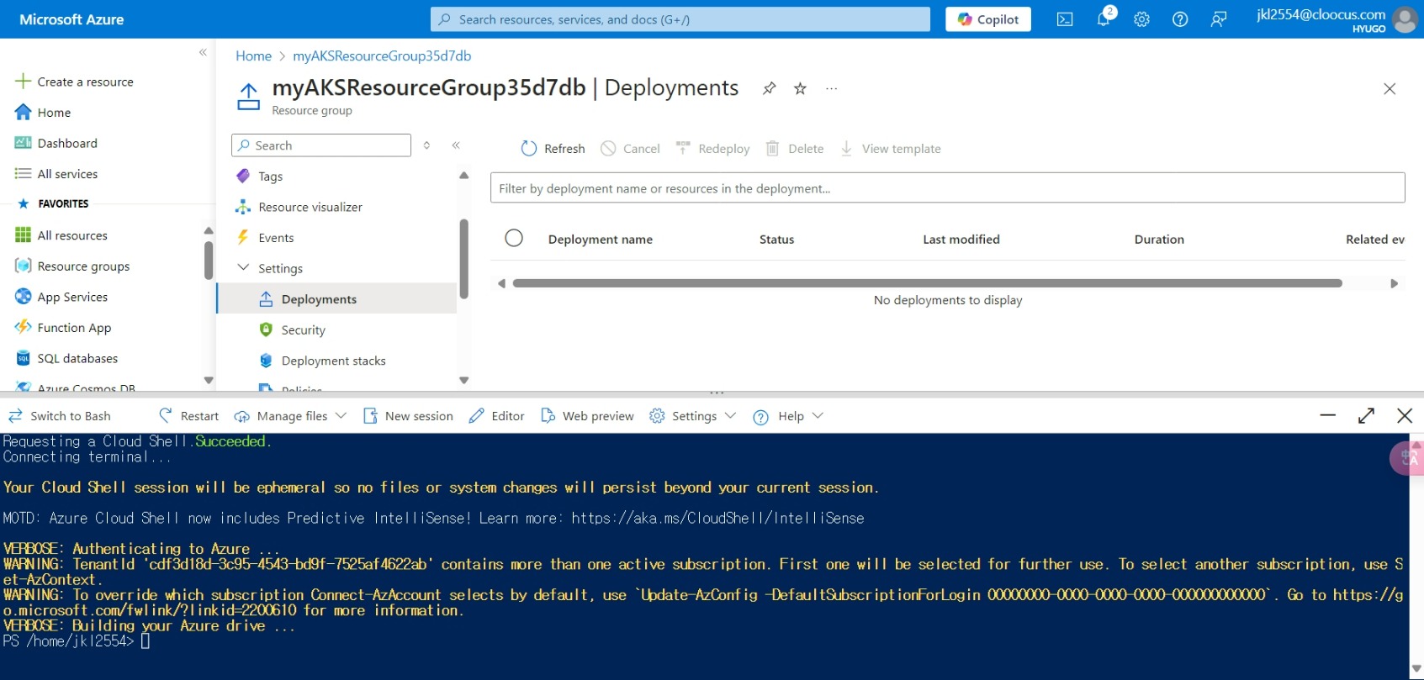Click Delete in toolbar
Image resolution: width=1424 pixels, height=680 pixels.
tap(795, 149)
